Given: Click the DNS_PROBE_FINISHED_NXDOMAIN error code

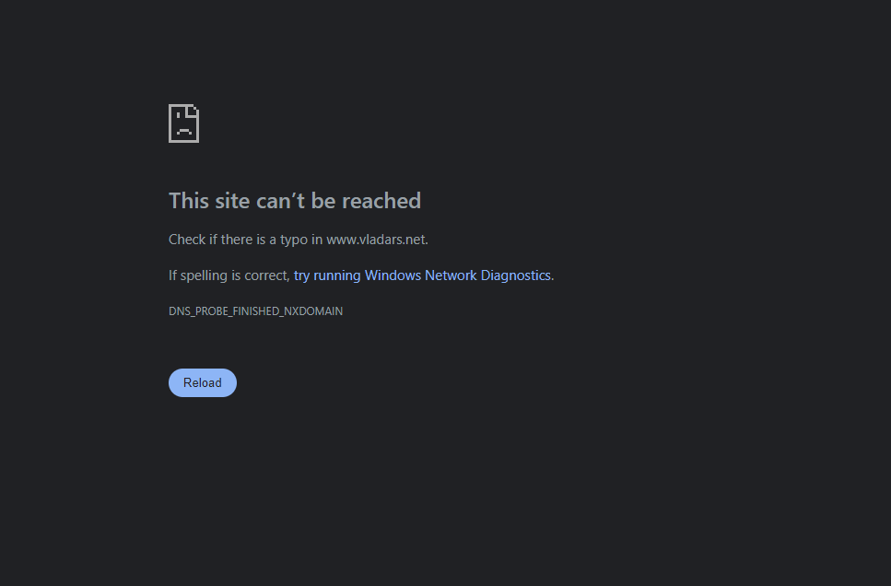Looking at the screenshot, I should click(x=256, y=311).
